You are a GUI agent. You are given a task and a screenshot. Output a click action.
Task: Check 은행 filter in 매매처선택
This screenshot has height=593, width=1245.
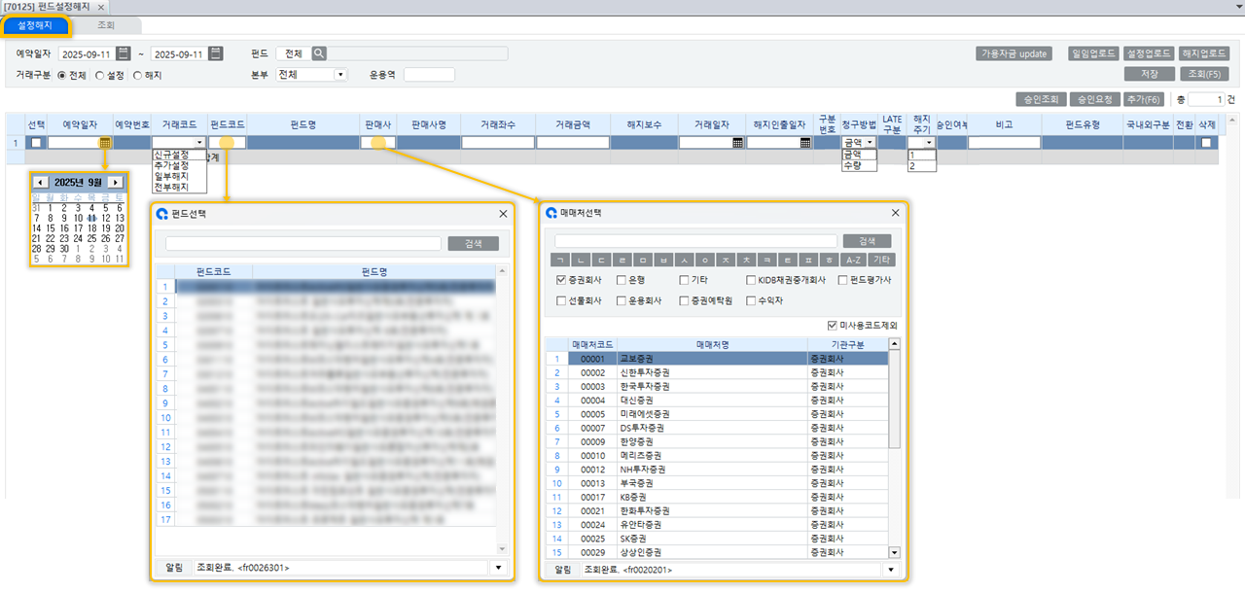point(622,280)
